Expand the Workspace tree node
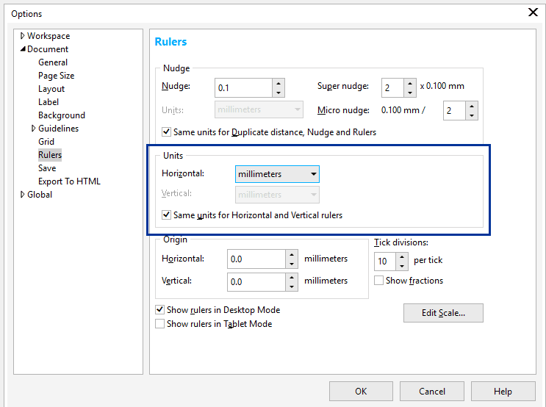 22,36
